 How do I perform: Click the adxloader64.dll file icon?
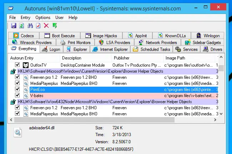[x=18, y=132]
